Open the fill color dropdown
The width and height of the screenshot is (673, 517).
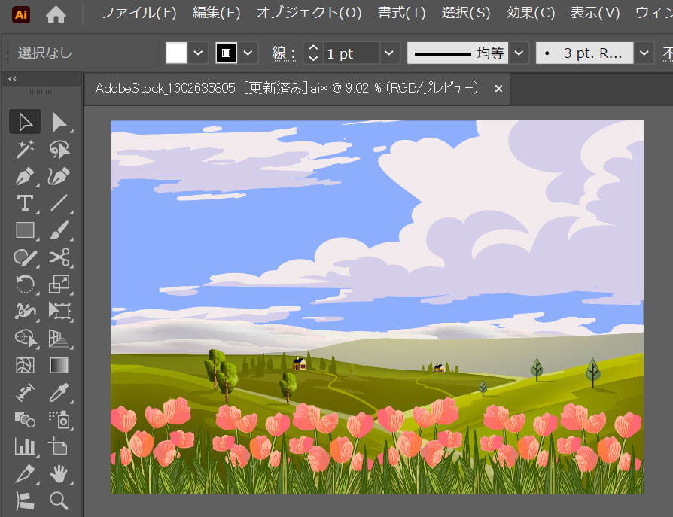199,53
